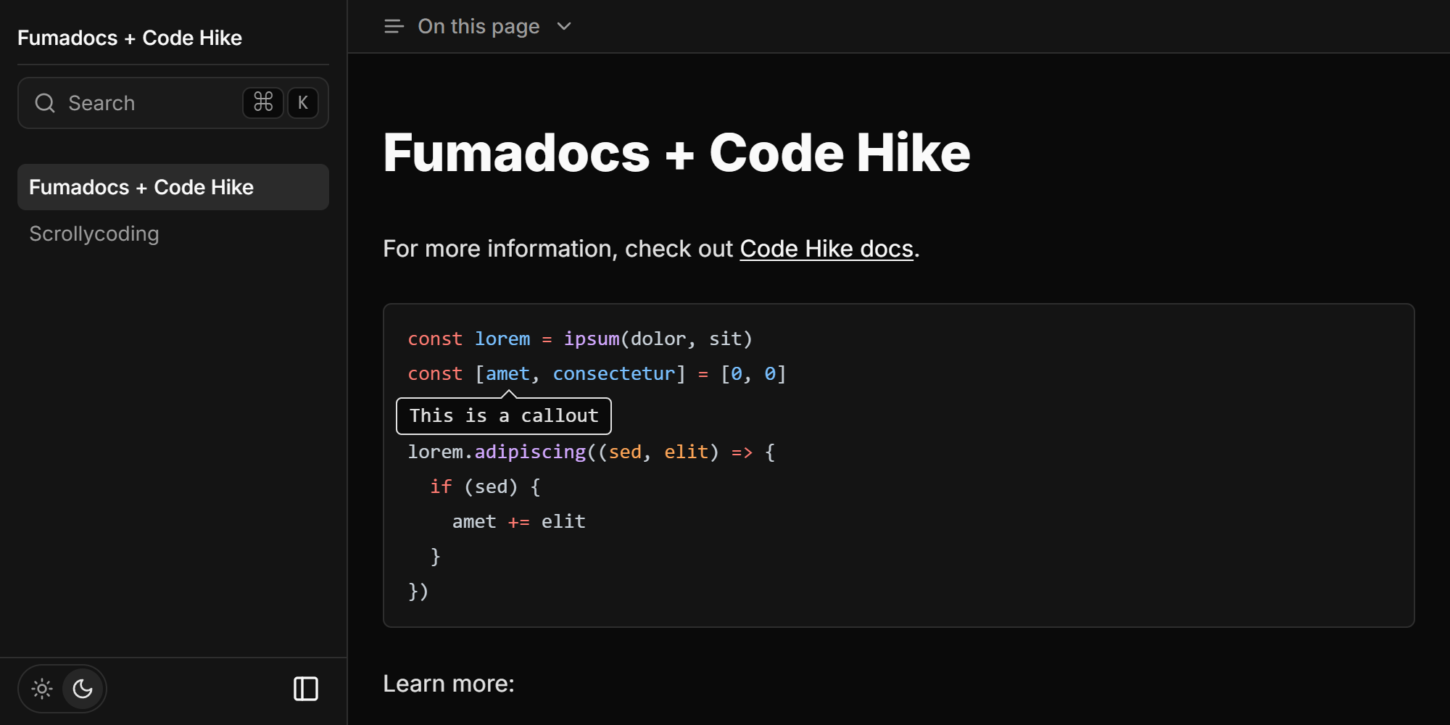
Task: Click the main Fumadocs + Code Hike heading
Action: point(676,153)
